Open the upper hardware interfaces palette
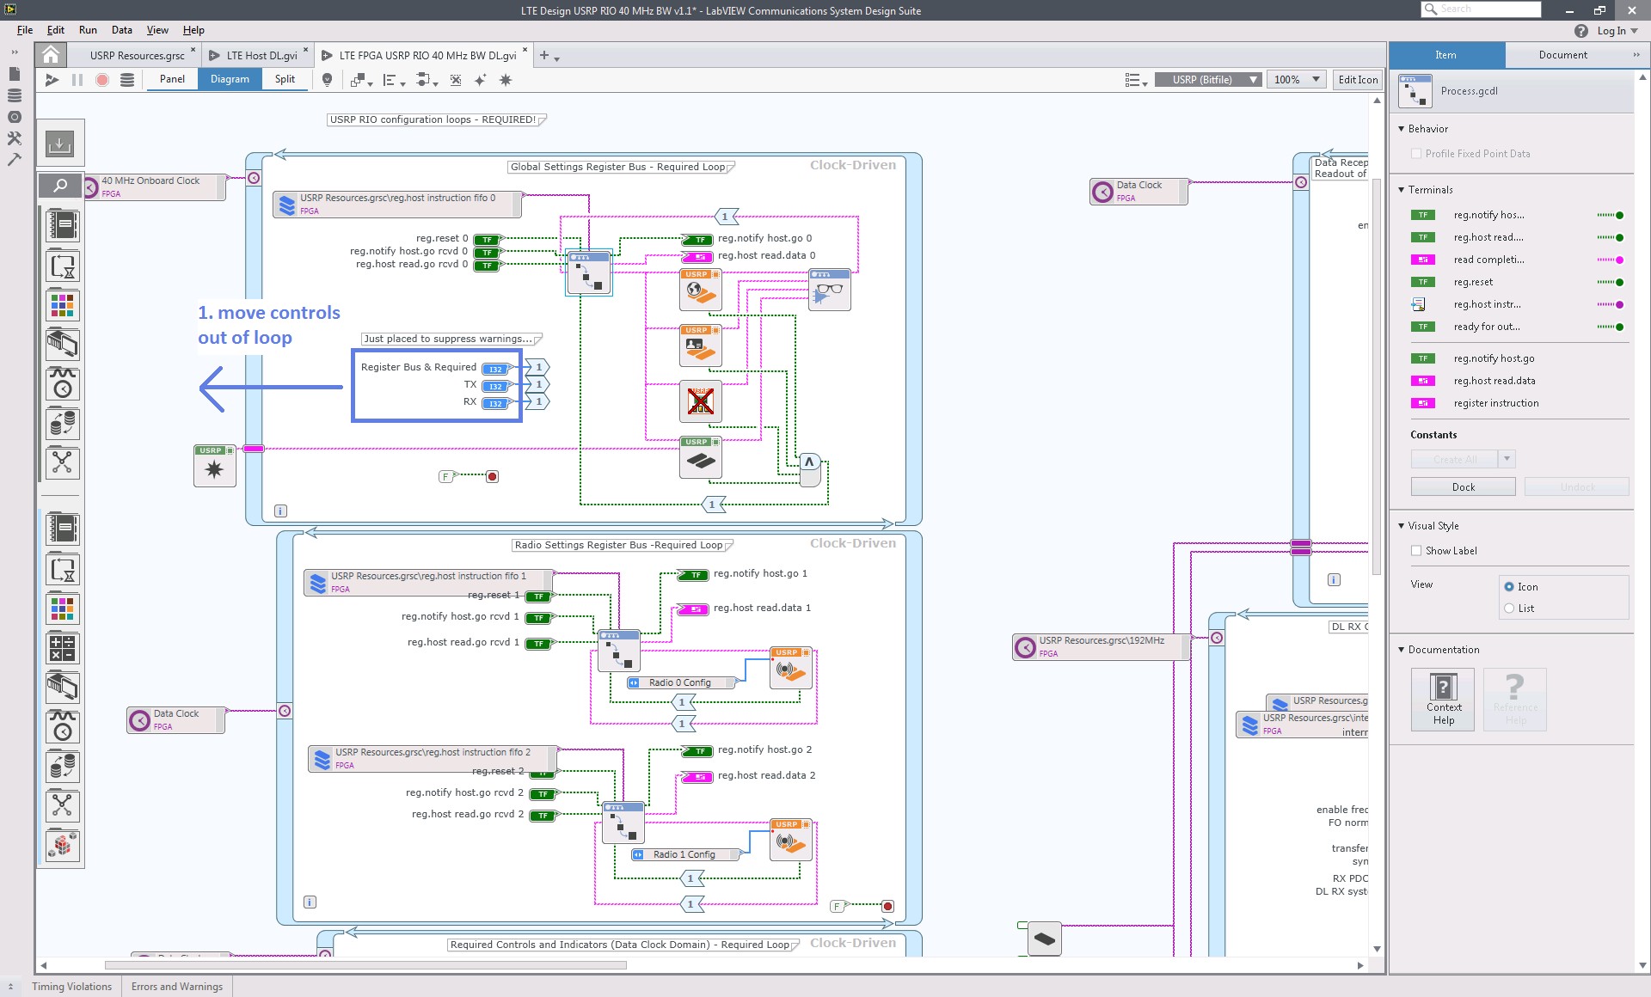 [63, 345]
